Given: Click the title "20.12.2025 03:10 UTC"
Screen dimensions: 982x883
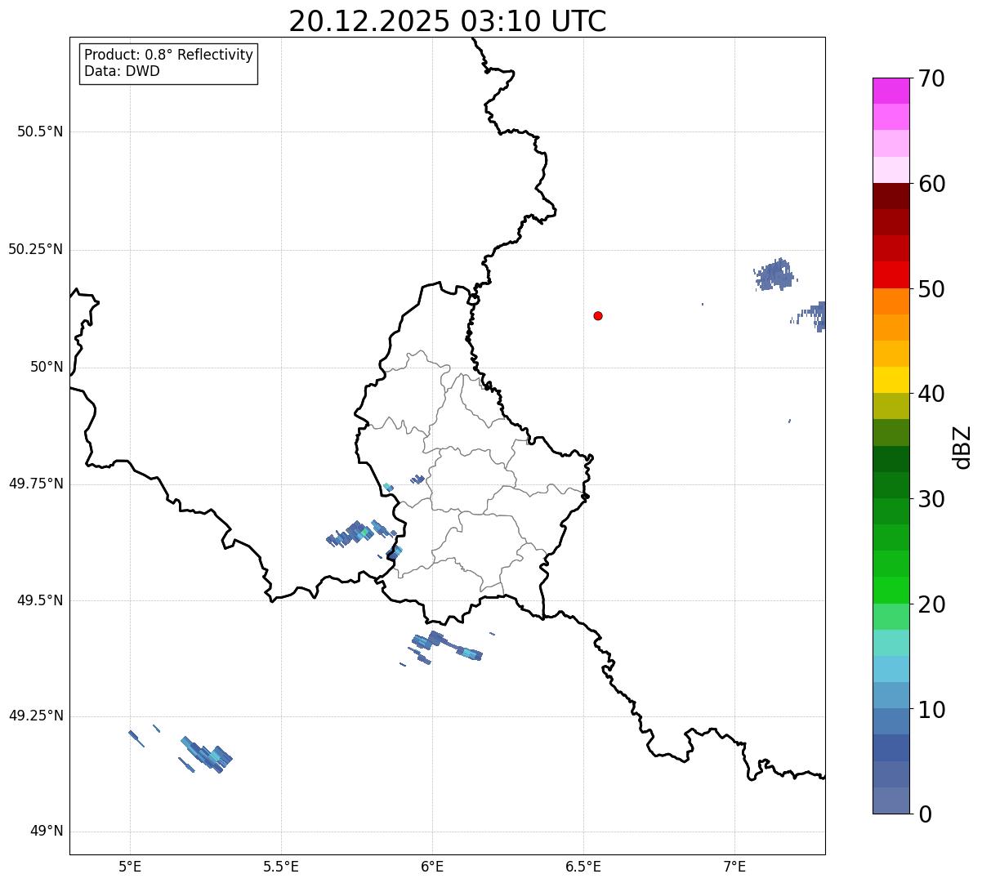Looking at the screenshot, I should (448, 20).
